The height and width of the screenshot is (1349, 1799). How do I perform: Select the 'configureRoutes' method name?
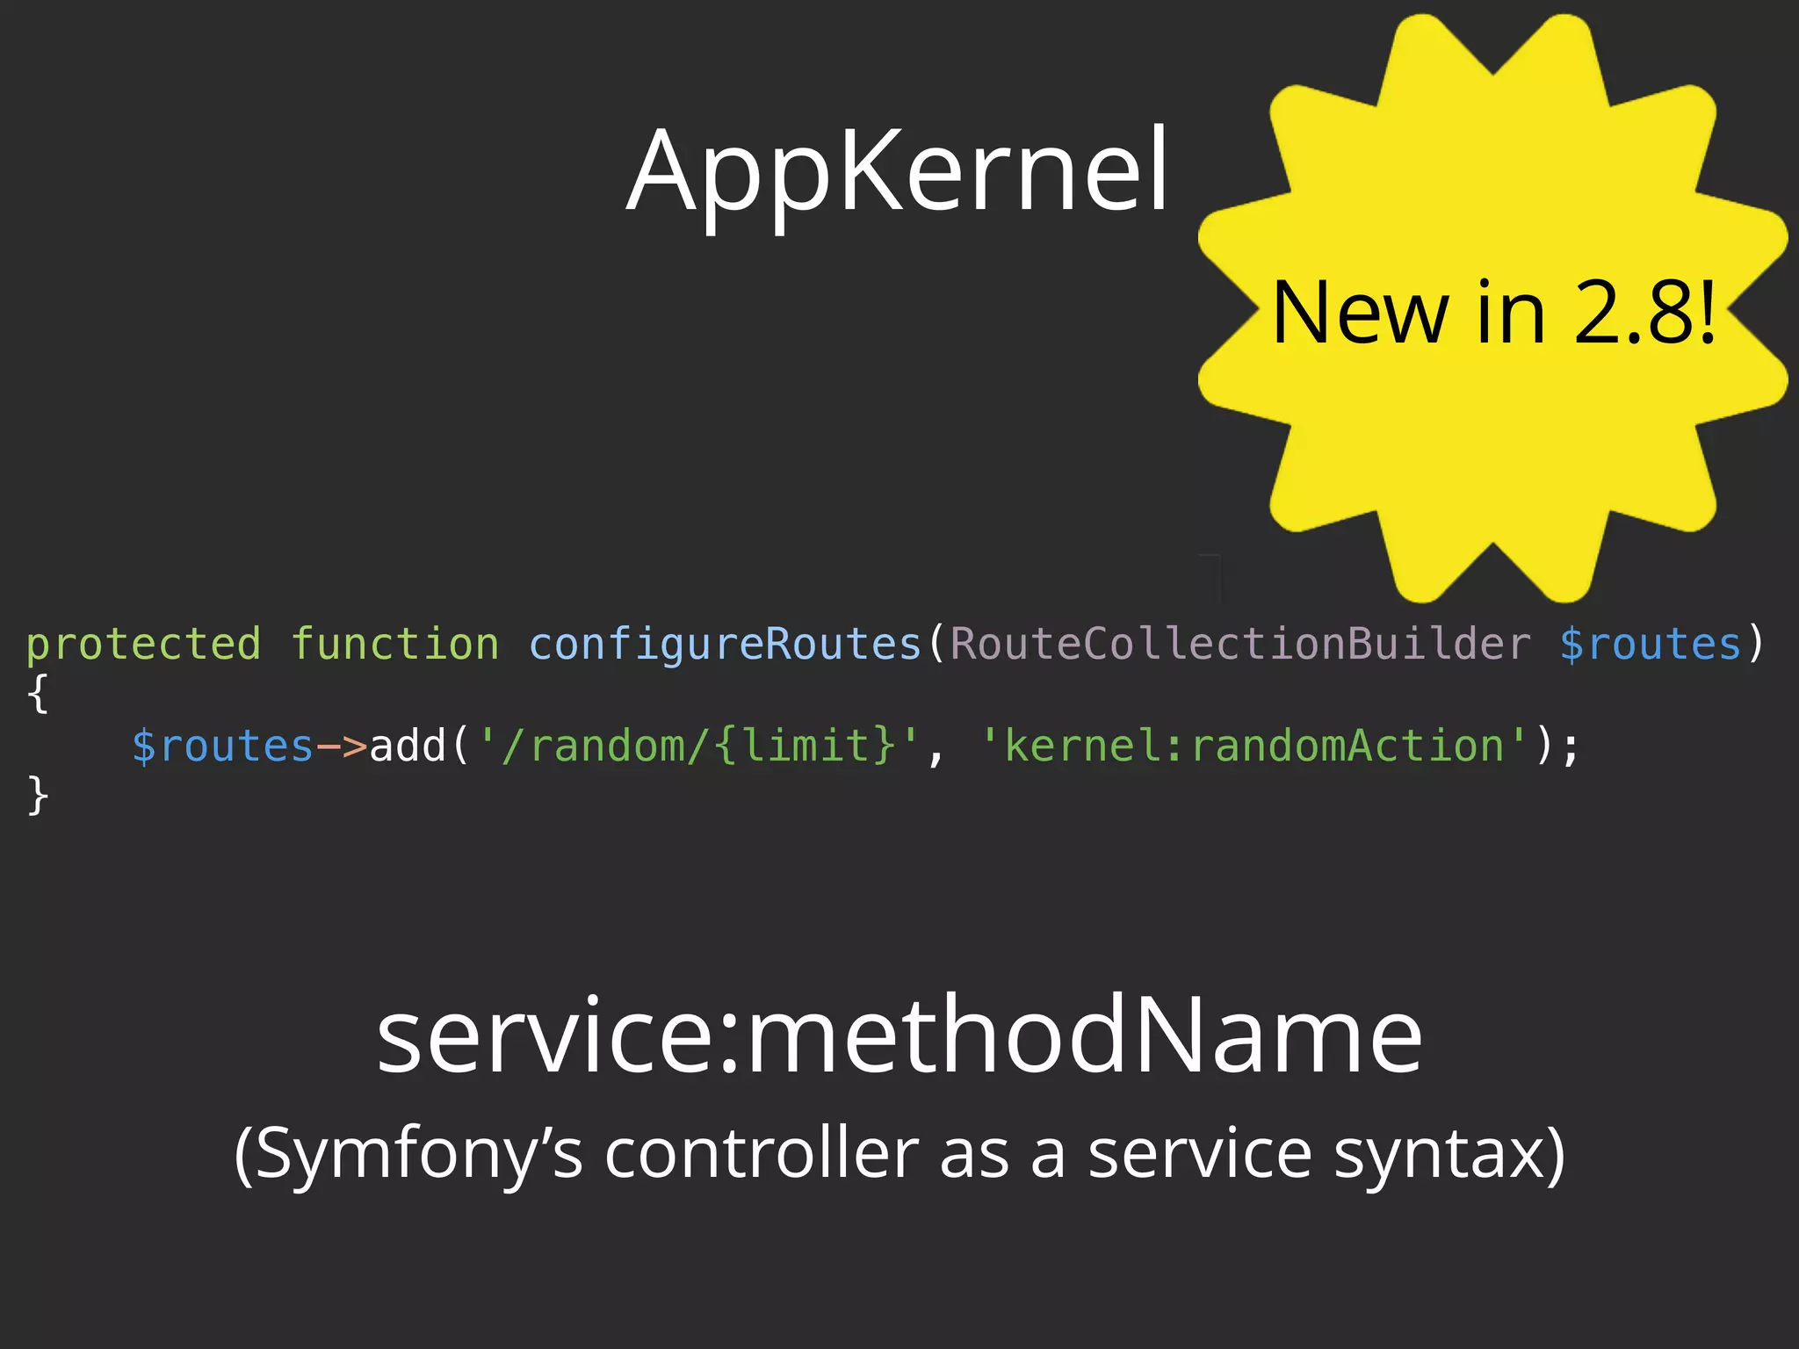[725, 646]
